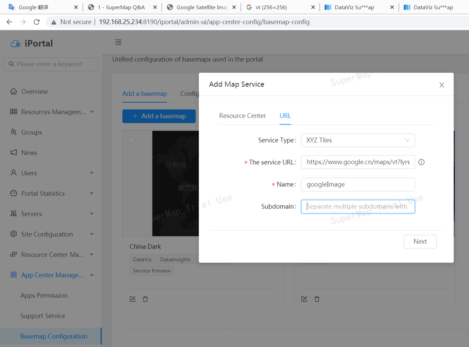Viewport: 469px width, 347px height.
Task: Click the DataViz tag on China Dark
Action: coord(142,259)
